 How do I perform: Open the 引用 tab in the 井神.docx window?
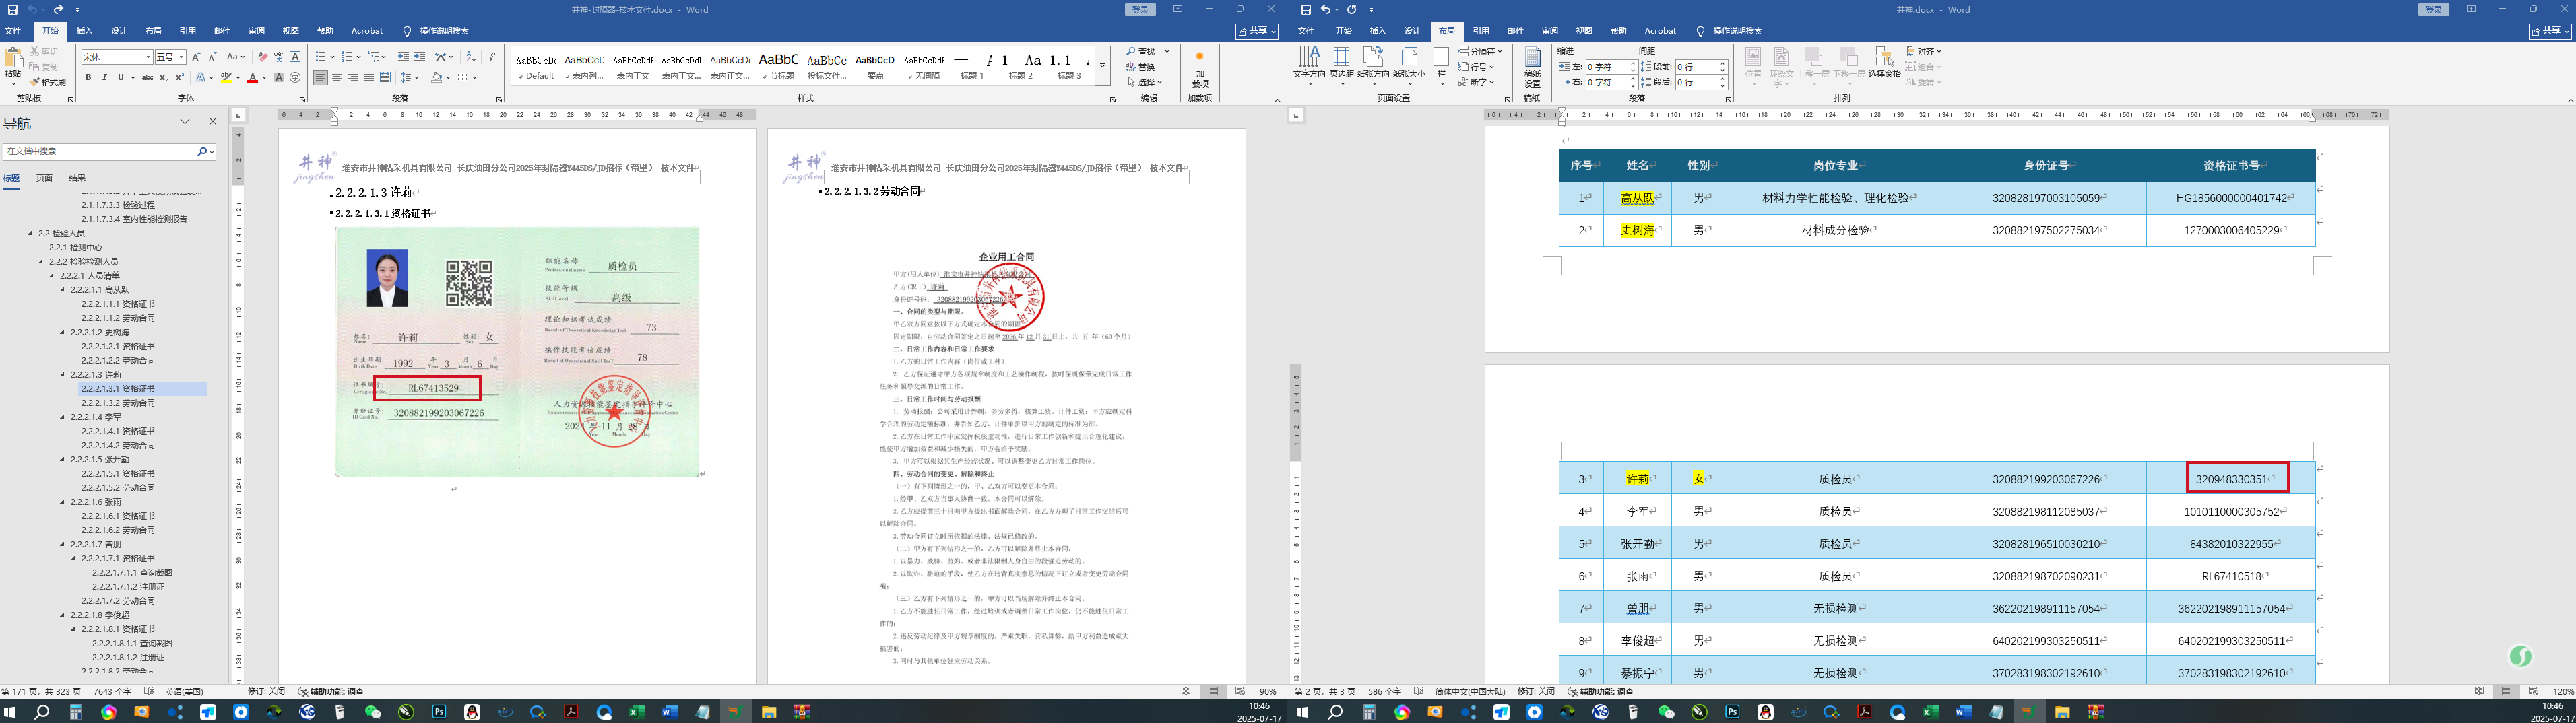point(1481,31)
